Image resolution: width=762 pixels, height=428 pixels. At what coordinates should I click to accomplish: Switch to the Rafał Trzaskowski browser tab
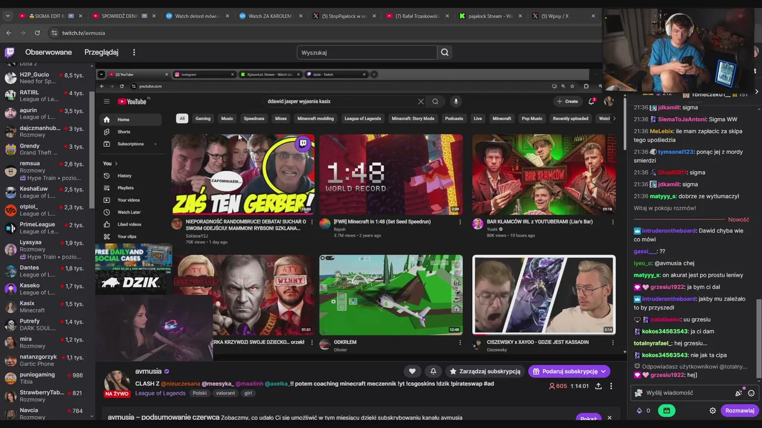(417, 16)
